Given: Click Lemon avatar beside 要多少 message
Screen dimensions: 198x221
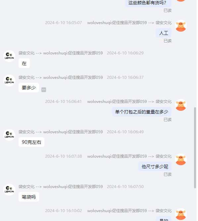Looking at the screenshot, I should [9, 80].
